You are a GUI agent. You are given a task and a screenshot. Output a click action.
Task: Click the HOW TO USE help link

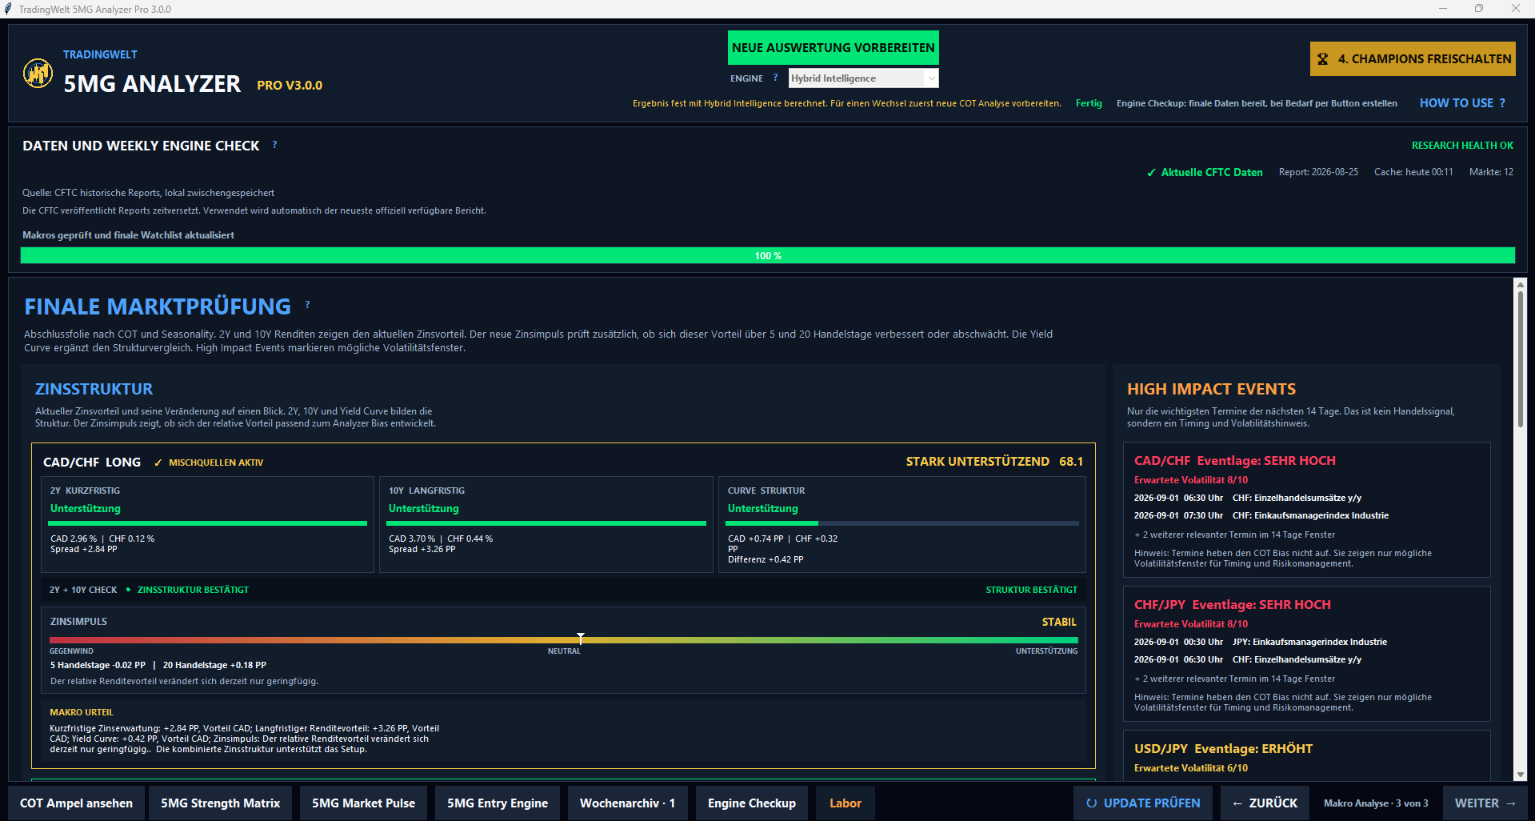point(1462,103)
